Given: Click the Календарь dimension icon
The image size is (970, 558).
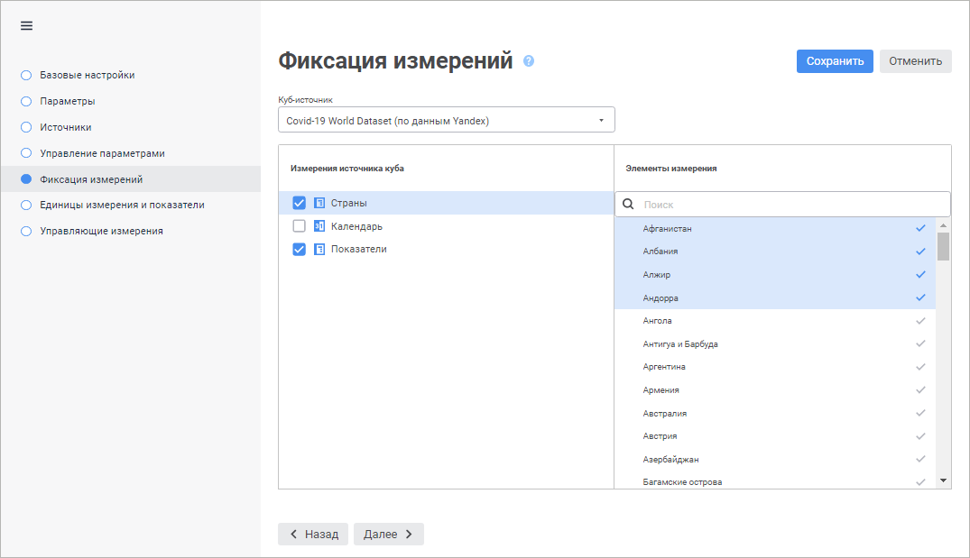Looking at the screenshot, I should (319, 226).
